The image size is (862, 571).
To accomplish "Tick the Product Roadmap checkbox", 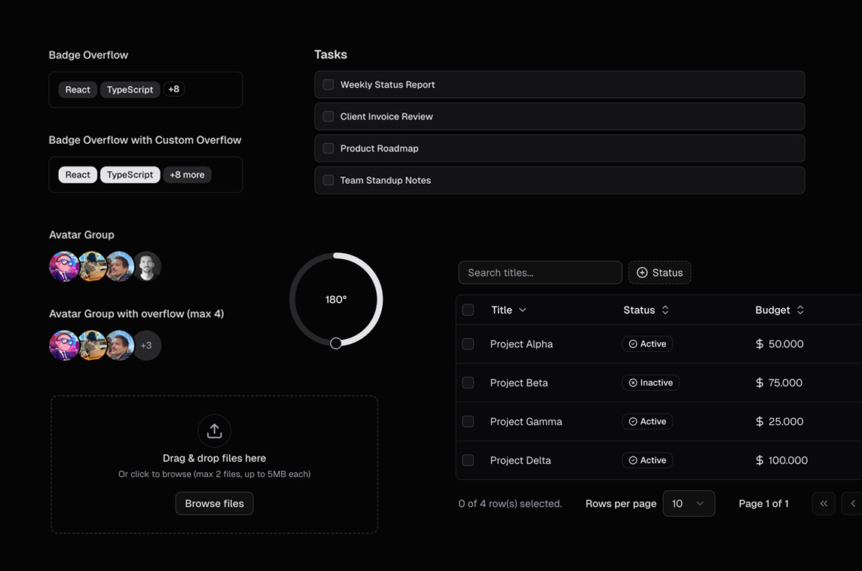I will 329,148.
